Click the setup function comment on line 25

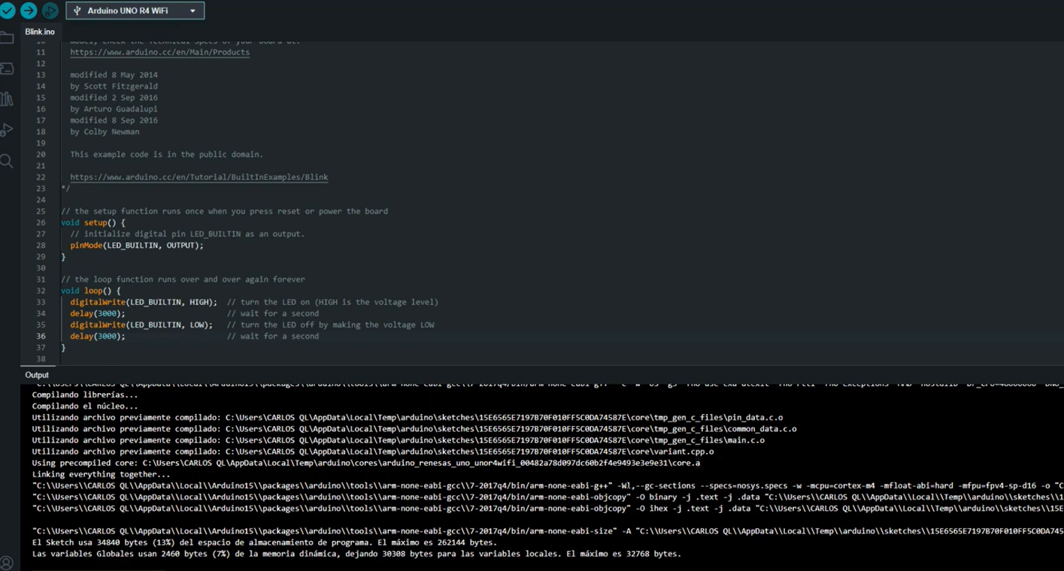click(x=224, y=211)
